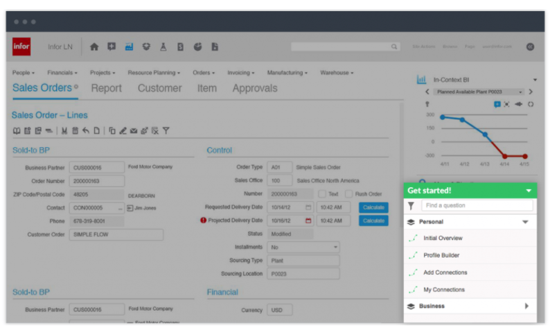Click the round collapse icon at top right

tap(530, 46)
